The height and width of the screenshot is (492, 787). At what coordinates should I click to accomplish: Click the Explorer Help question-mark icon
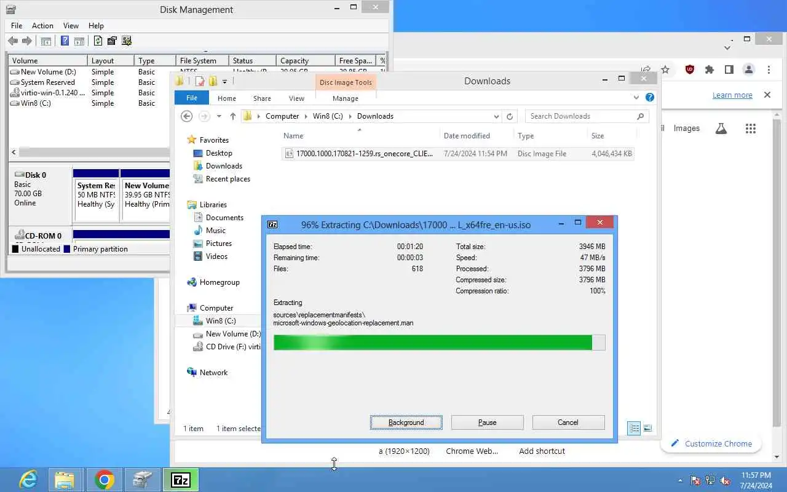[650, 97]
